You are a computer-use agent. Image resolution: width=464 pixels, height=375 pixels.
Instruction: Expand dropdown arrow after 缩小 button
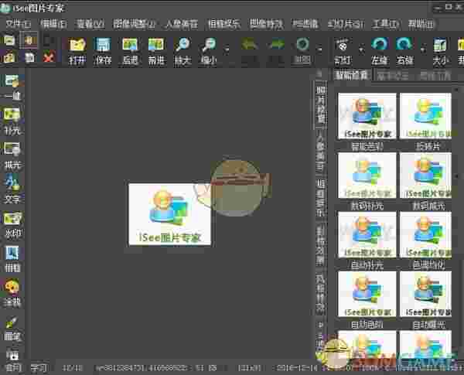click(x=227, y=48)
